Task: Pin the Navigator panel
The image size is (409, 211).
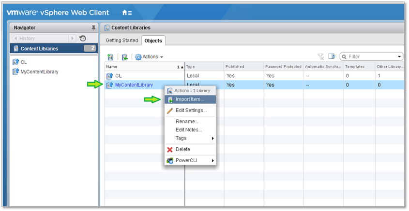Action: click(93, 28)
